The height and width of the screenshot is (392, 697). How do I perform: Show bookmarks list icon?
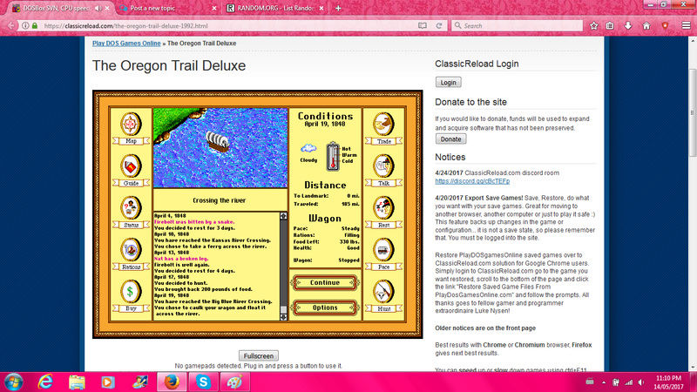click(611, 26)
